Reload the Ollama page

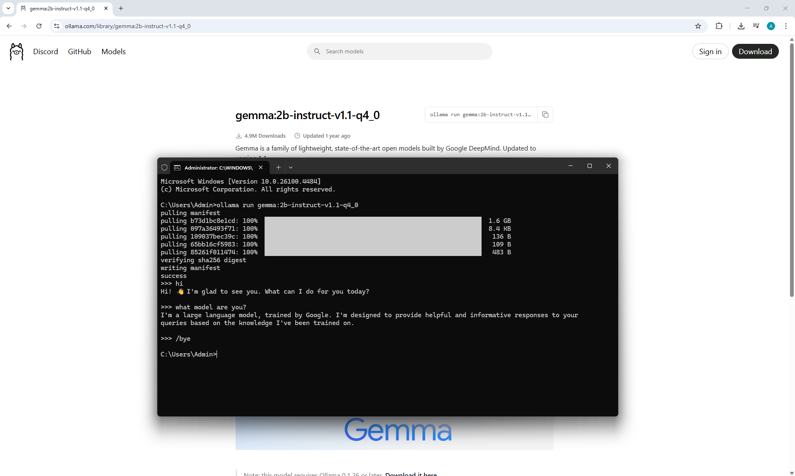[x=39, y=26]
